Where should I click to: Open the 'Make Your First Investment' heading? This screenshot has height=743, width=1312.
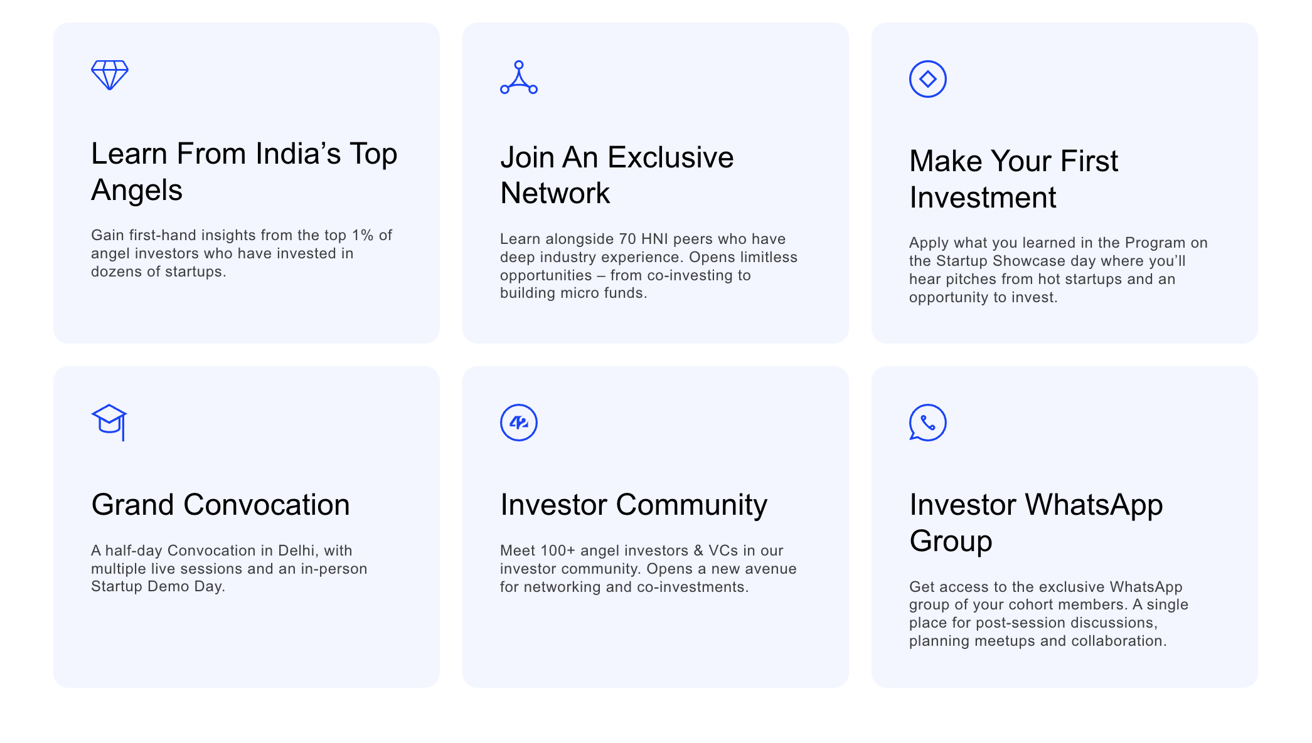pos(1013,179)
